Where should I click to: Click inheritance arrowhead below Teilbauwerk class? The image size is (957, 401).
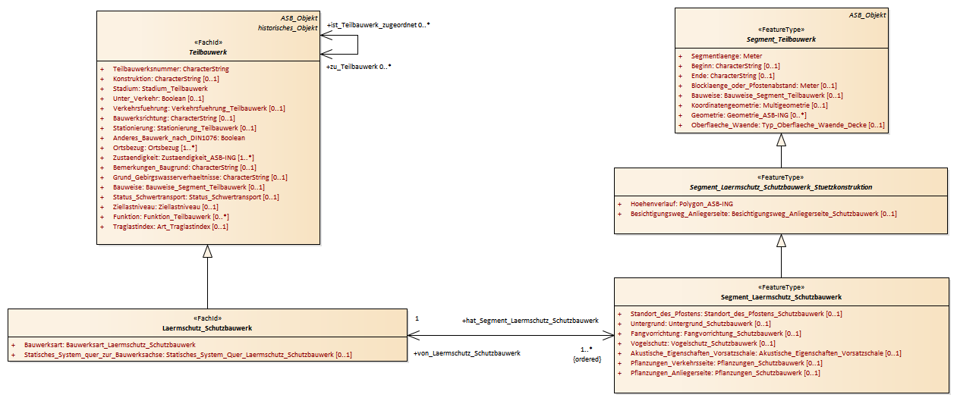pos(207,251)
